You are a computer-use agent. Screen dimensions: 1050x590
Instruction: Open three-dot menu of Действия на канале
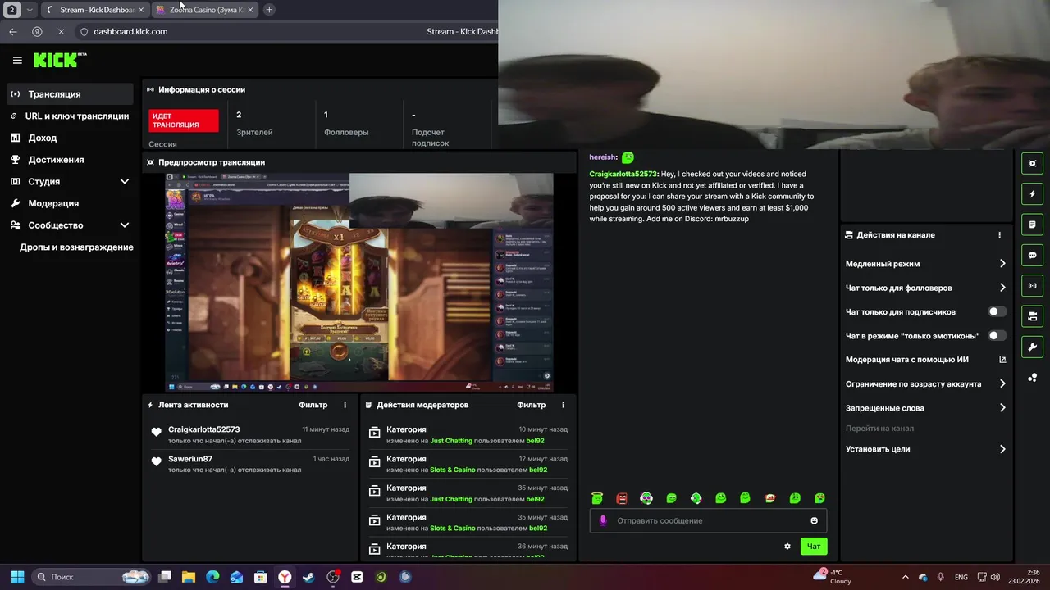tap(999, 235)
